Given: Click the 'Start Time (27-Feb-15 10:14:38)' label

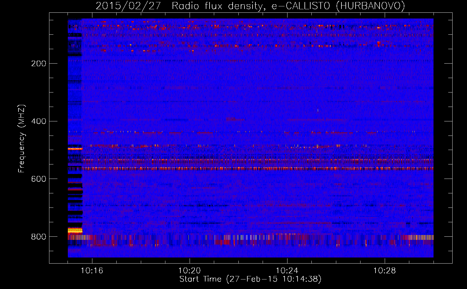Looking at the screenshot, I should [x=250, y=279].
